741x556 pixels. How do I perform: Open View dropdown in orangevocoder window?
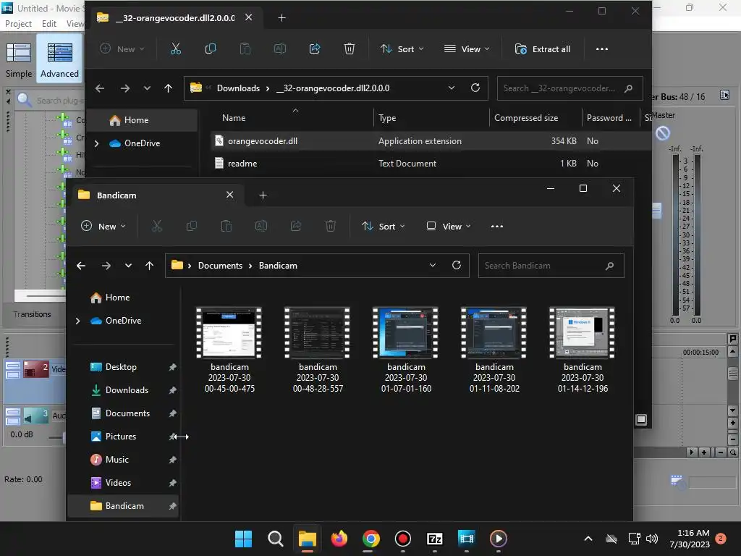pos(467,49)
